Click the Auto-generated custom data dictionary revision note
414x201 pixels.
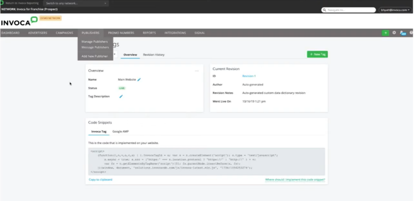click(274, 93)
